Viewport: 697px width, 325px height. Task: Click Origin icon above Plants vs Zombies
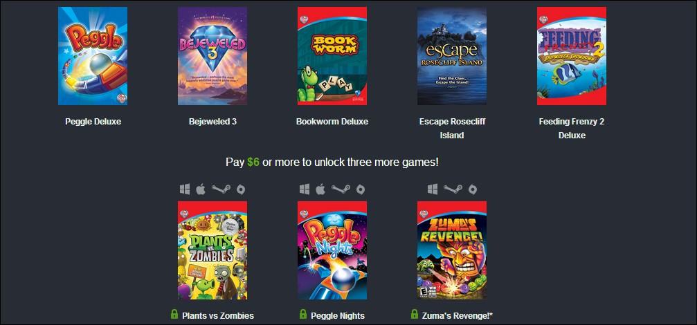pyautogui.click(x=241, y=189)
